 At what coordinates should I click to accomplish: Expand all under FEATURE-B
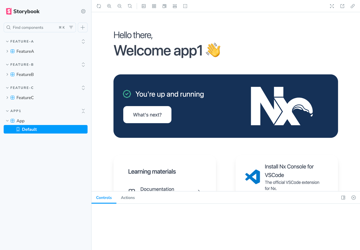(x=83, y=64)
